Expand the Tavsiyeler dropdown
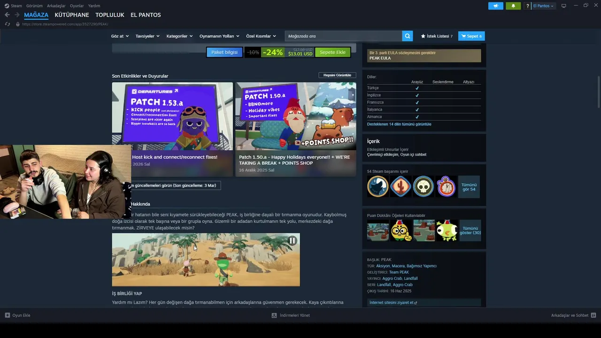Screen dimensions: 601x338 tap(147, 36)
